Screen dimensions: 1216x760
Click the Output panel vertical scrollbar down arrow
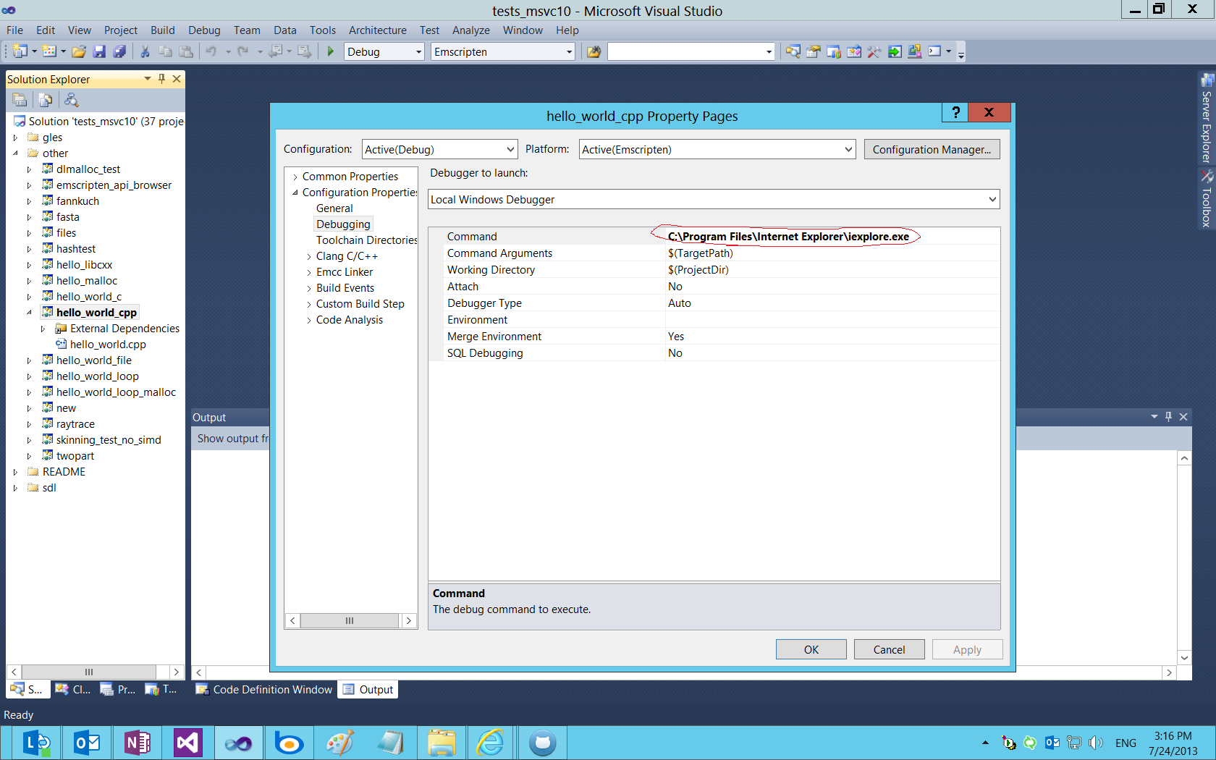[x=1184, y=657]
